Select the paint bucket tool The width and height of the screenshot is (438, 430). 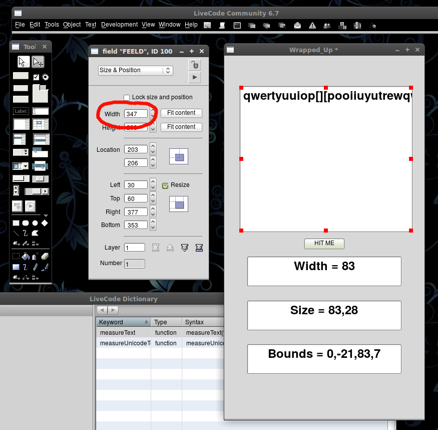[x=26, y=256]
